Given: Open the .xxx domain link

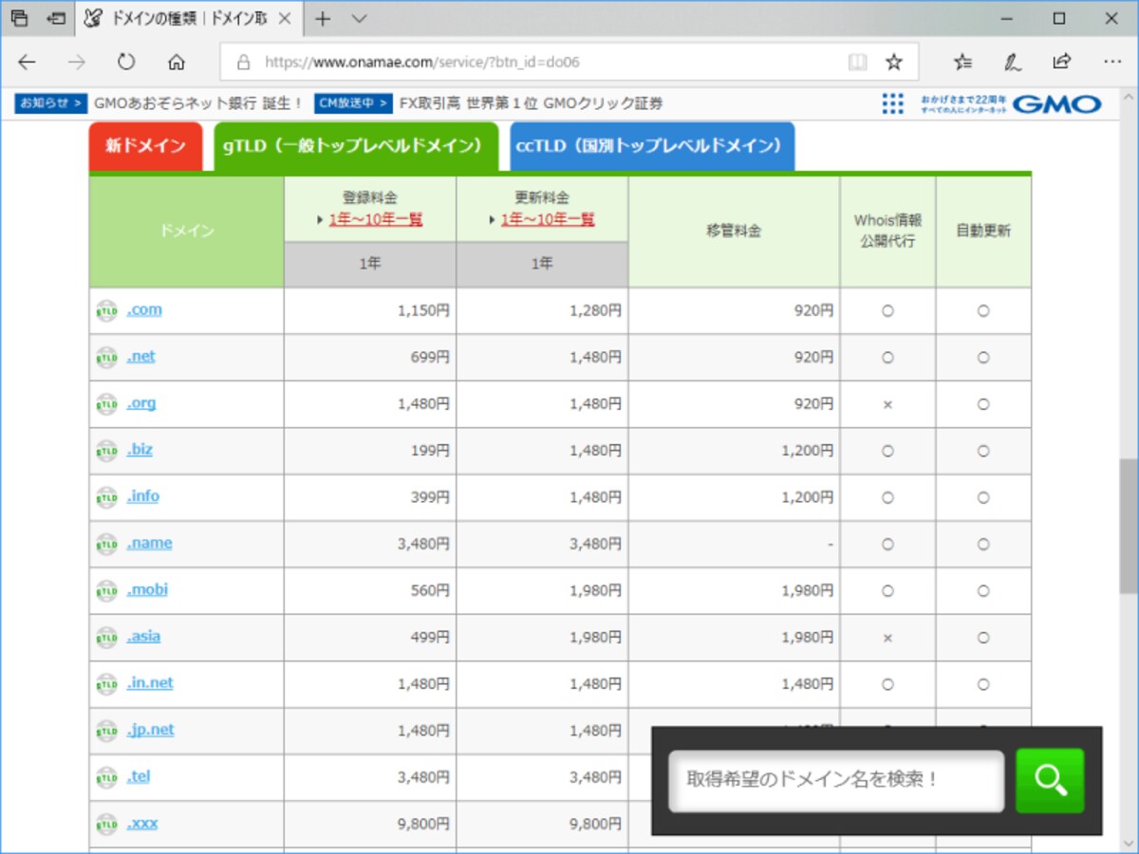Looking at the screenshot, I should pyautogui.click(x=142, y=823).
